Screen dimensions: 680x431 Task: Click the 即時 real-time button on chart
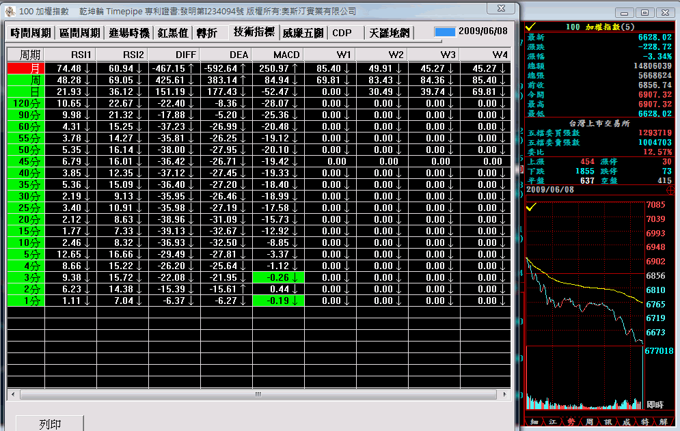point(655,405)
